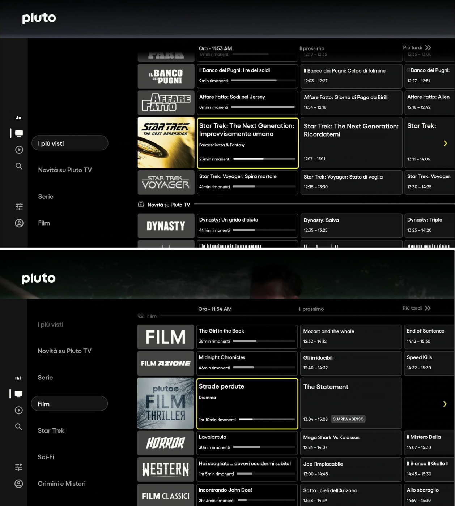Select the Film Azione channel logo
The image size is (455, 506).
[x=166, y=363]
